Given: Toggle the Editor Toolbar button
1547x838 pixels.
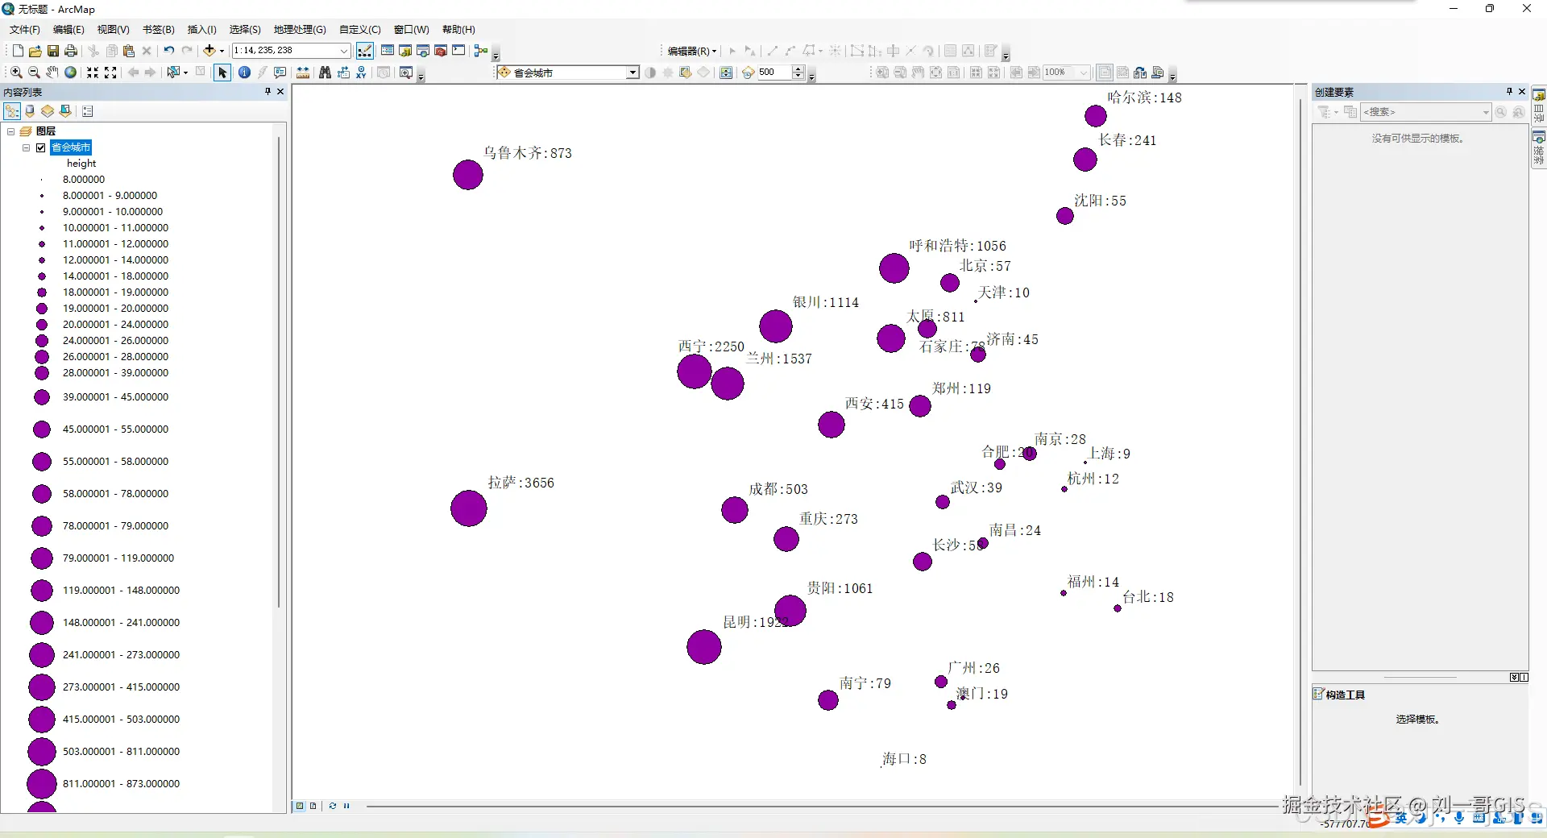Looking at the screenshot, I should point(365,51).
